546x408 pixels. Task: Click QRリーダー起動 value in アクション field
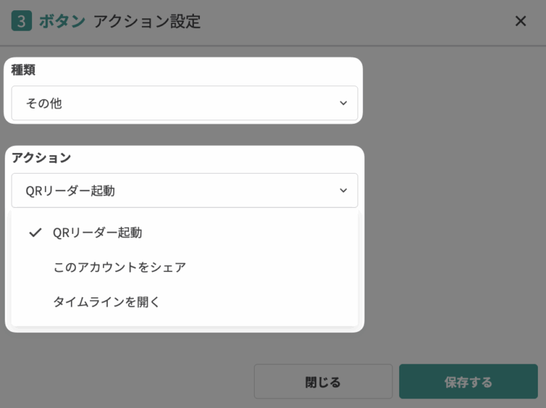70,191
